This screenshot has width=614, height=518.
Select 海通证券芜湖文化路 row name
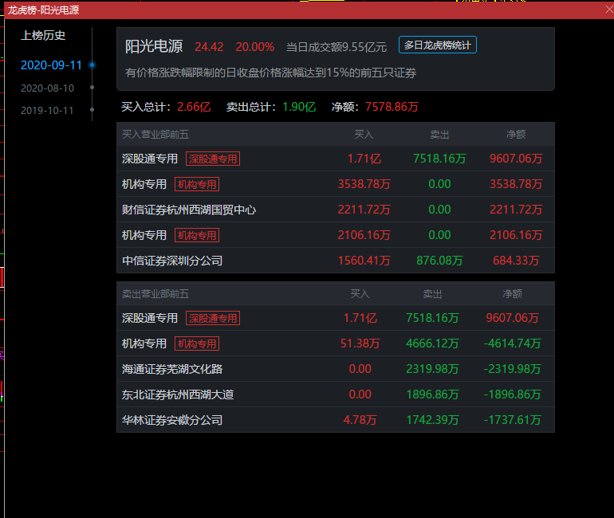coord(172,369)
